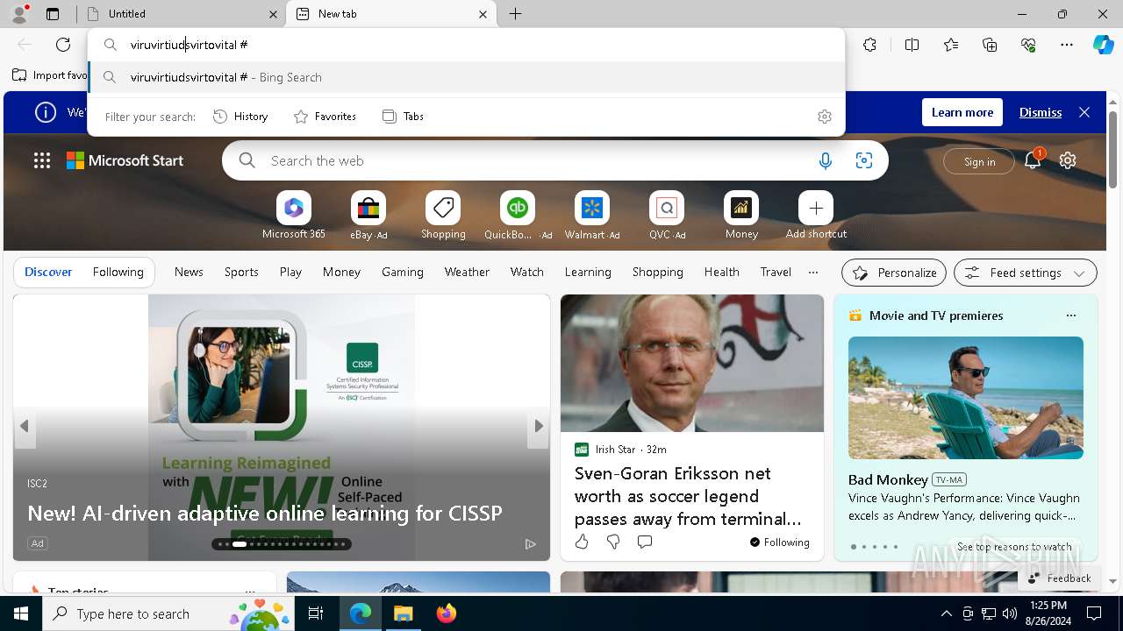
Task: Click the Windows taskbar search box
Action: tap(168, 613)
